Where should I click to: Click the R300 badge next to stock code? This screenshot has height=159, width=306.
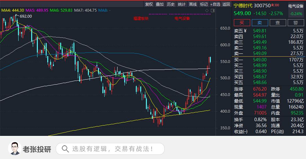(x=275, y=5)
